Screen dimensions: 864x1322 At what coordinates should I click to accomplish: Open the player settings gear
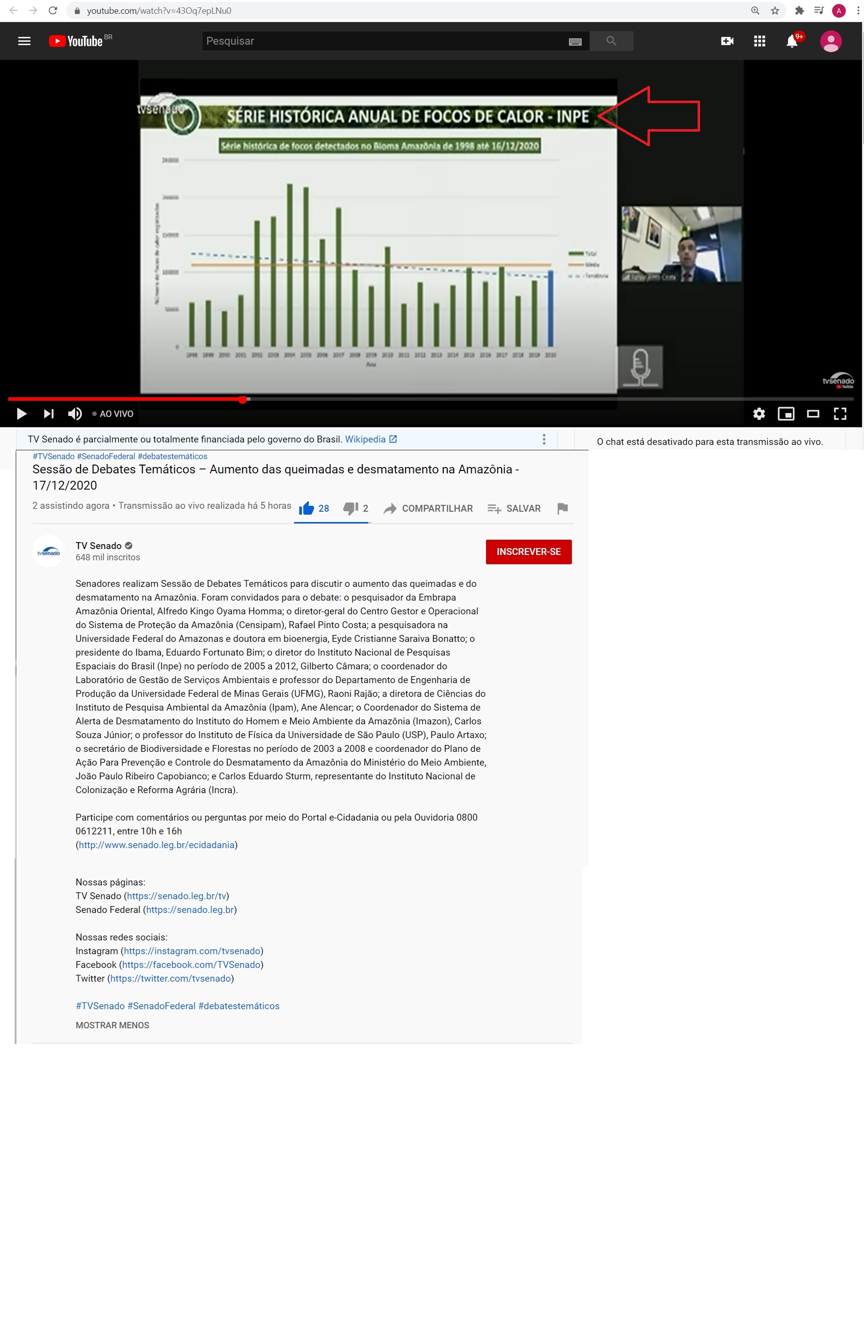(758, 414)
